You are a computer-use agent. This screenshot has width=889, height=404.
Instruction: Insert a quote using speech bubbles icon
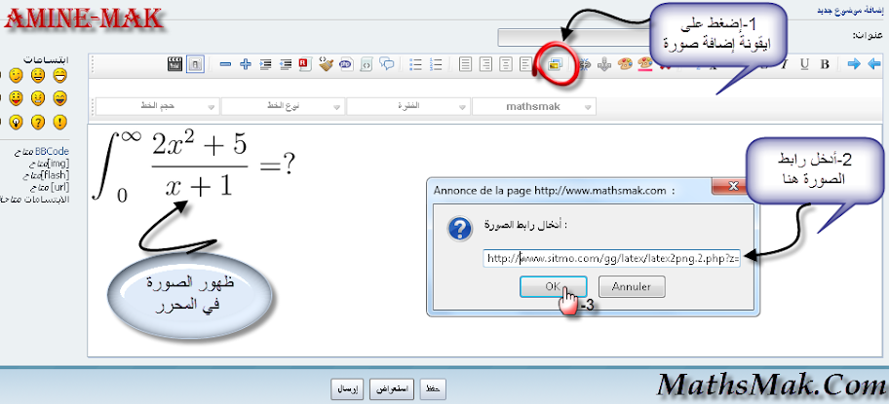[x=387, y=64]
